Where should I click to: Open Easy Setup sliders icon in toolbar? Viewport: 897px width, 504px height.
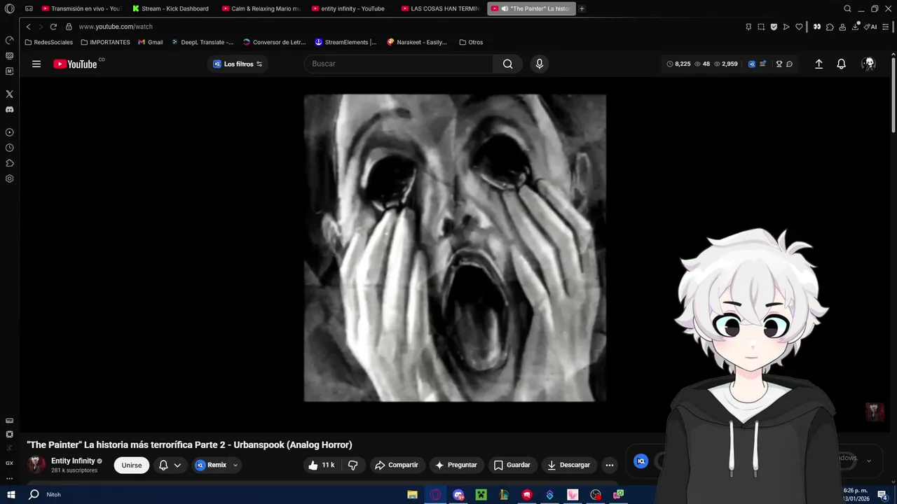coord(887,27)
